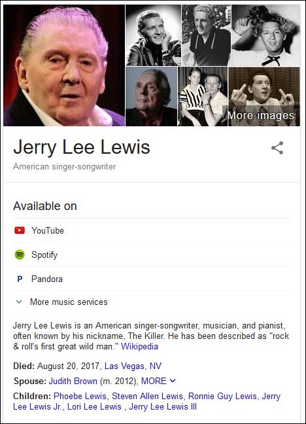Click the share icon beside the name

pyautogui.click(x=277, y=148)
